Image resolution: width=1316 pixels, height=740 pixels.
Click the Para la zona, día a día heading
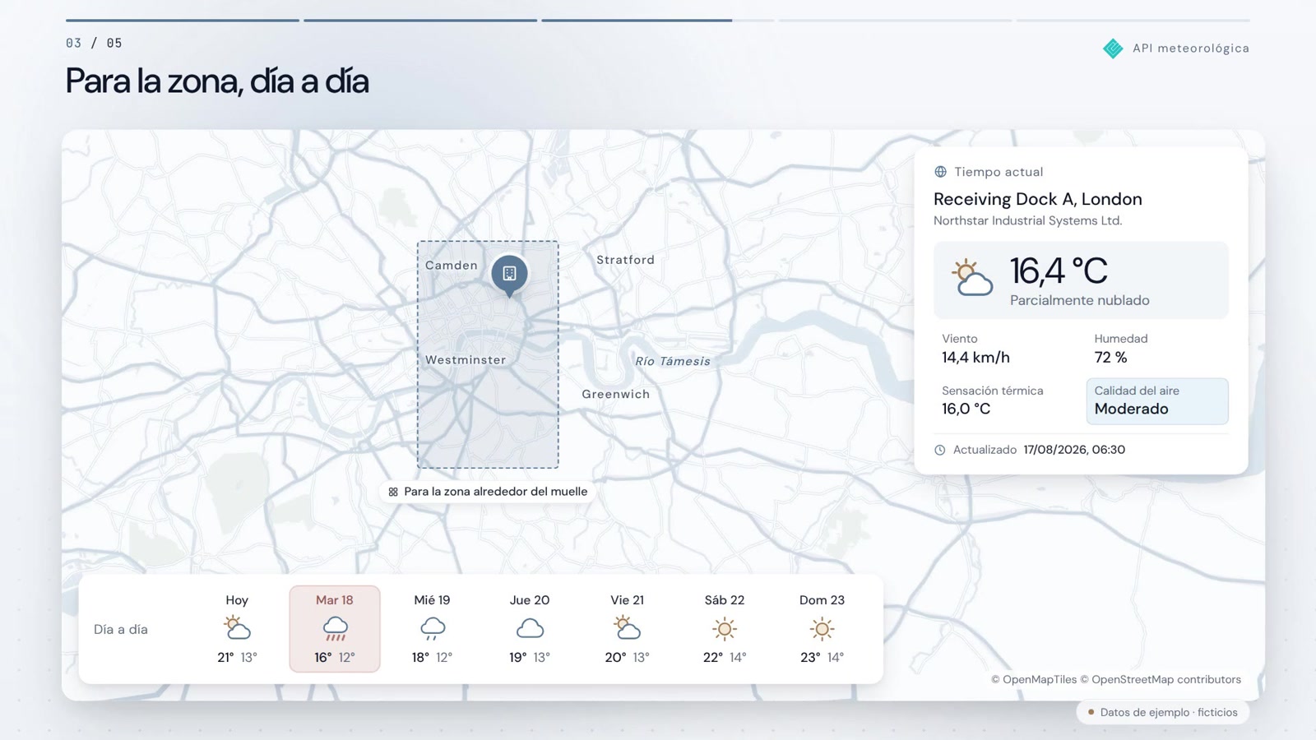(x=217, y=81)
